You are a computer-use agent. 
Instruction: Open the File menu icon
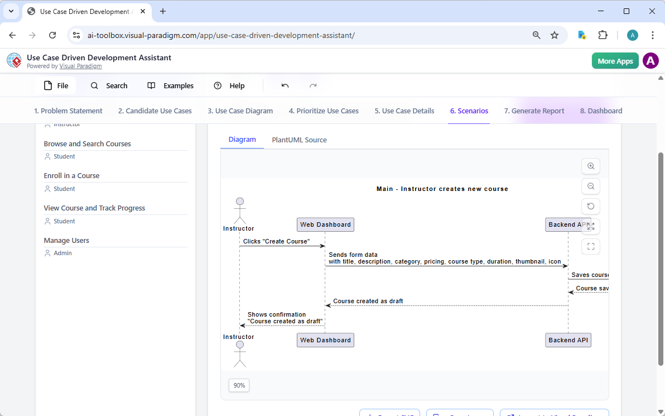click(48, 85)
